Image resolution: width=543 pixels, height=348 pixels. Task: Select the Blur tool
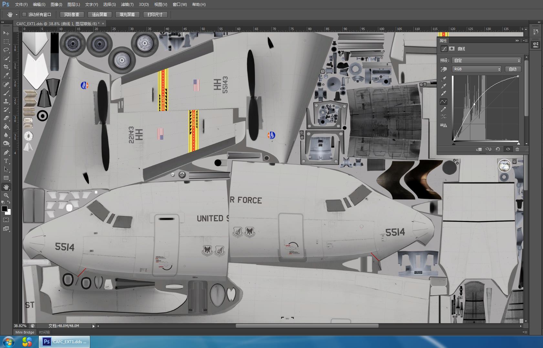coord(6,135)
